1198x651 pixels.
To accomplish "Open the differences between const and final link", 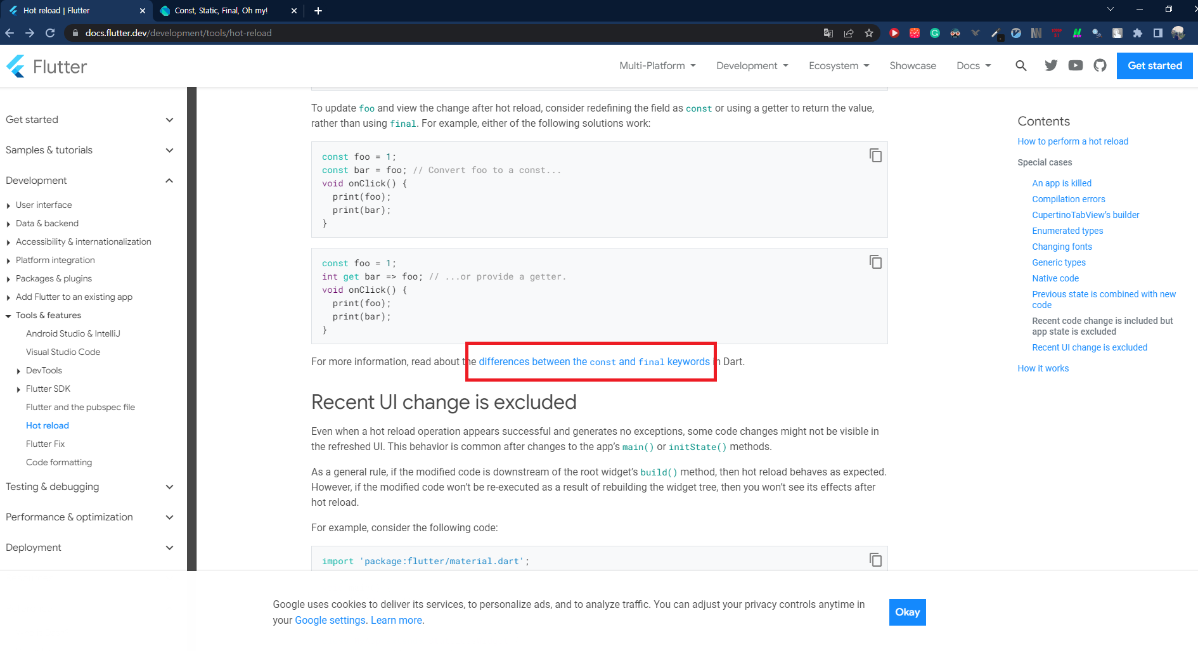I will [x=594, y=362].
